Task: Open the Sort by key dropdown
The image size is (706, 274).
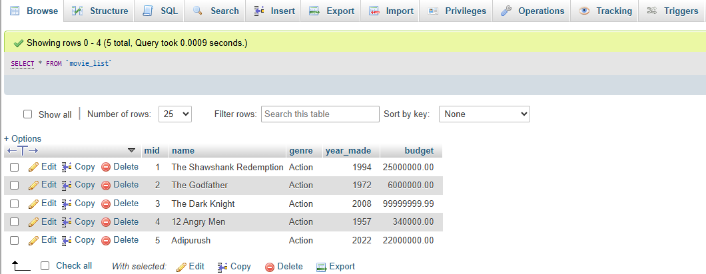Action: pos(484,114)
